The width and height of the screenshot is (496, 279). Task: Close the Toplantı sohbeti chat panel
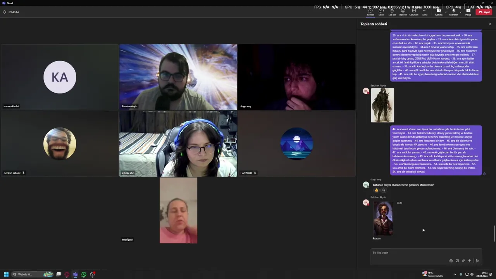tap(489, 24)
